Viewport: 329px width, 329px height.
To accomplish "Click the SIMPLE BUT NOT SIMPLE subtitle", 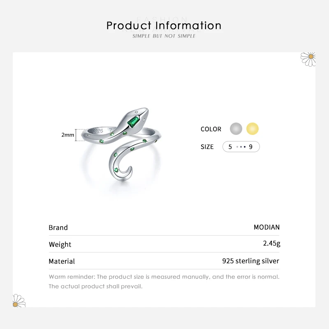I will tap(164, 36).
